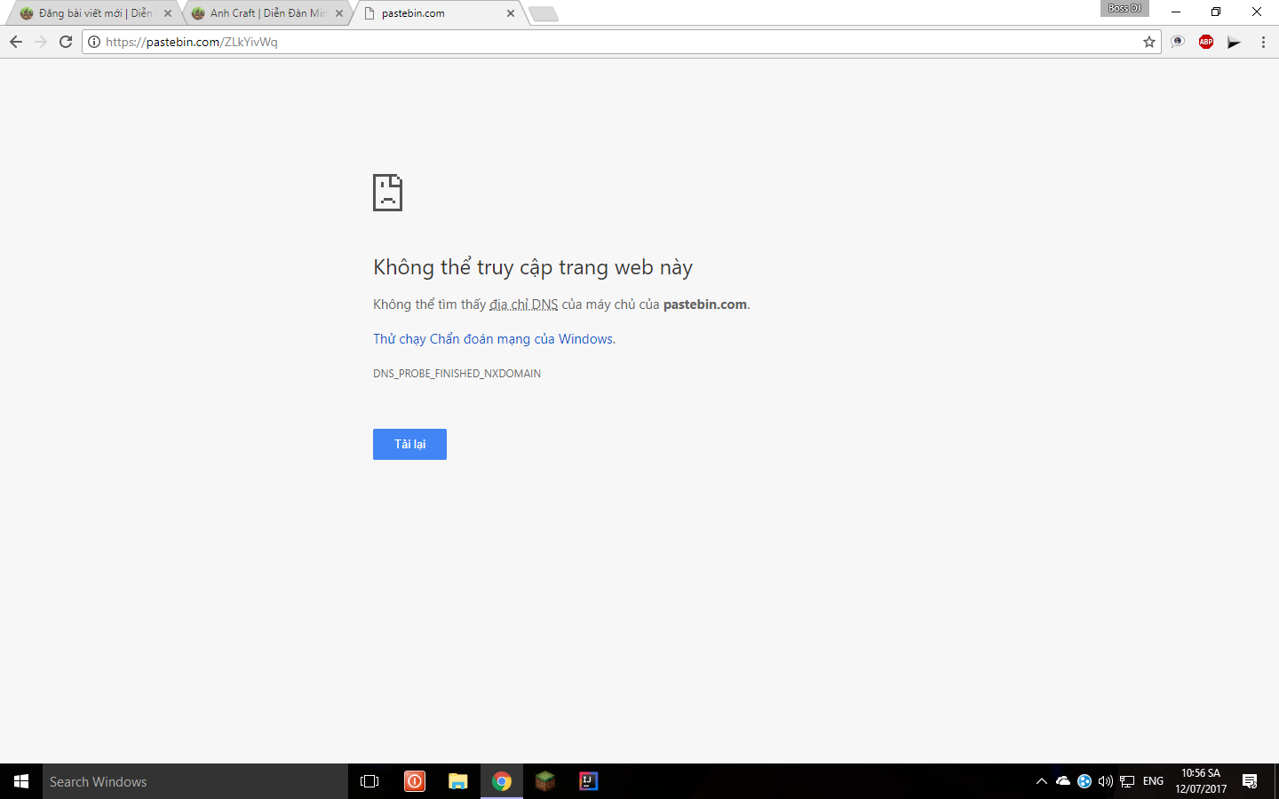Click the 'Không thể truy cập trang web này' heading

[x=533, y=267]
